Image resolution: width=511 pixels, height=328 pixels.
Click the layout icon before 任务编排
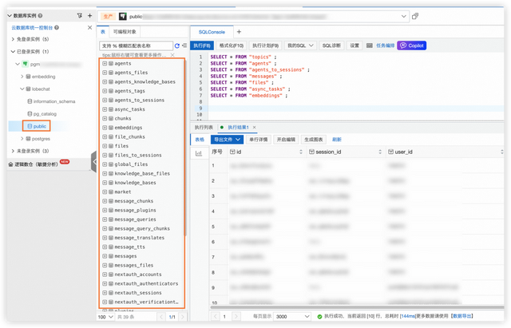tap(369, 45)
